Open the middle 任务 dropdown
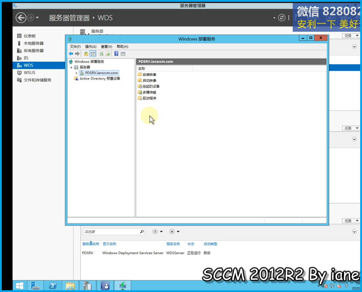 point(351,128)
